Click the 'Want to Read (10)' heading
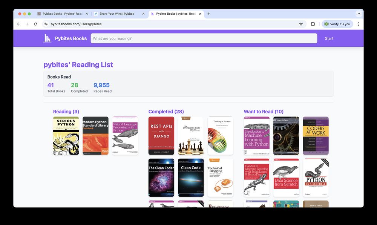 (264, 112)
